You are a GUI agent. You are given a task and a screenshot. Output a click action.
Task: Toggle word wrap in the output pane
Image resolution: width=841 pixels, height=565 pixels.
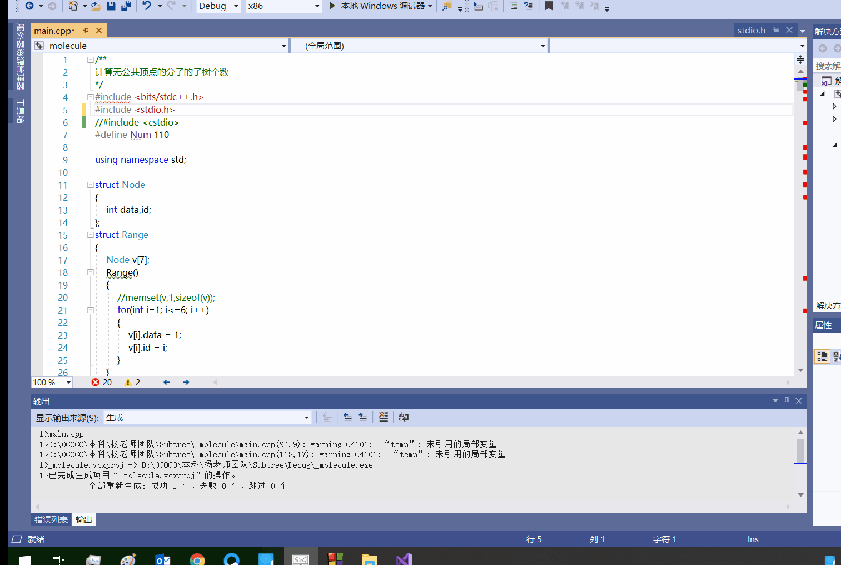click(x=404, y=417)
